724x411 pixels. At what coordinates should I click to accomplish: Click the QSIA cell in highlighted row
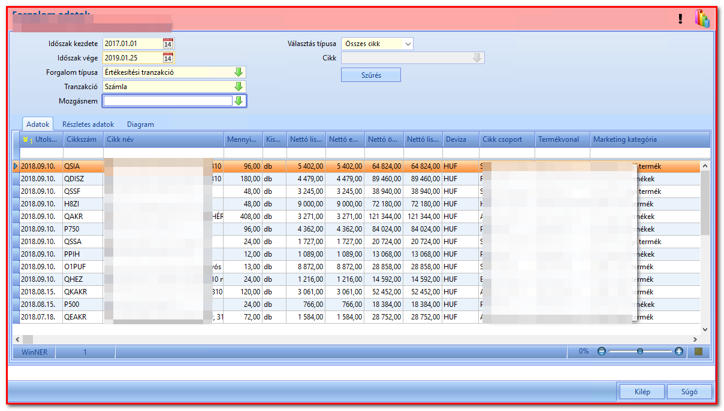point(83,166)
